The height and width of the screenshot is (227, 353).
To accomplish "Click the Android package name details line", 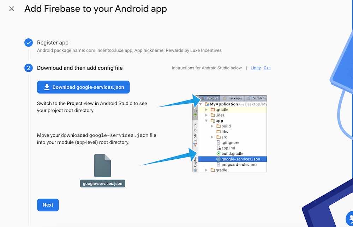I will [129, 50].
